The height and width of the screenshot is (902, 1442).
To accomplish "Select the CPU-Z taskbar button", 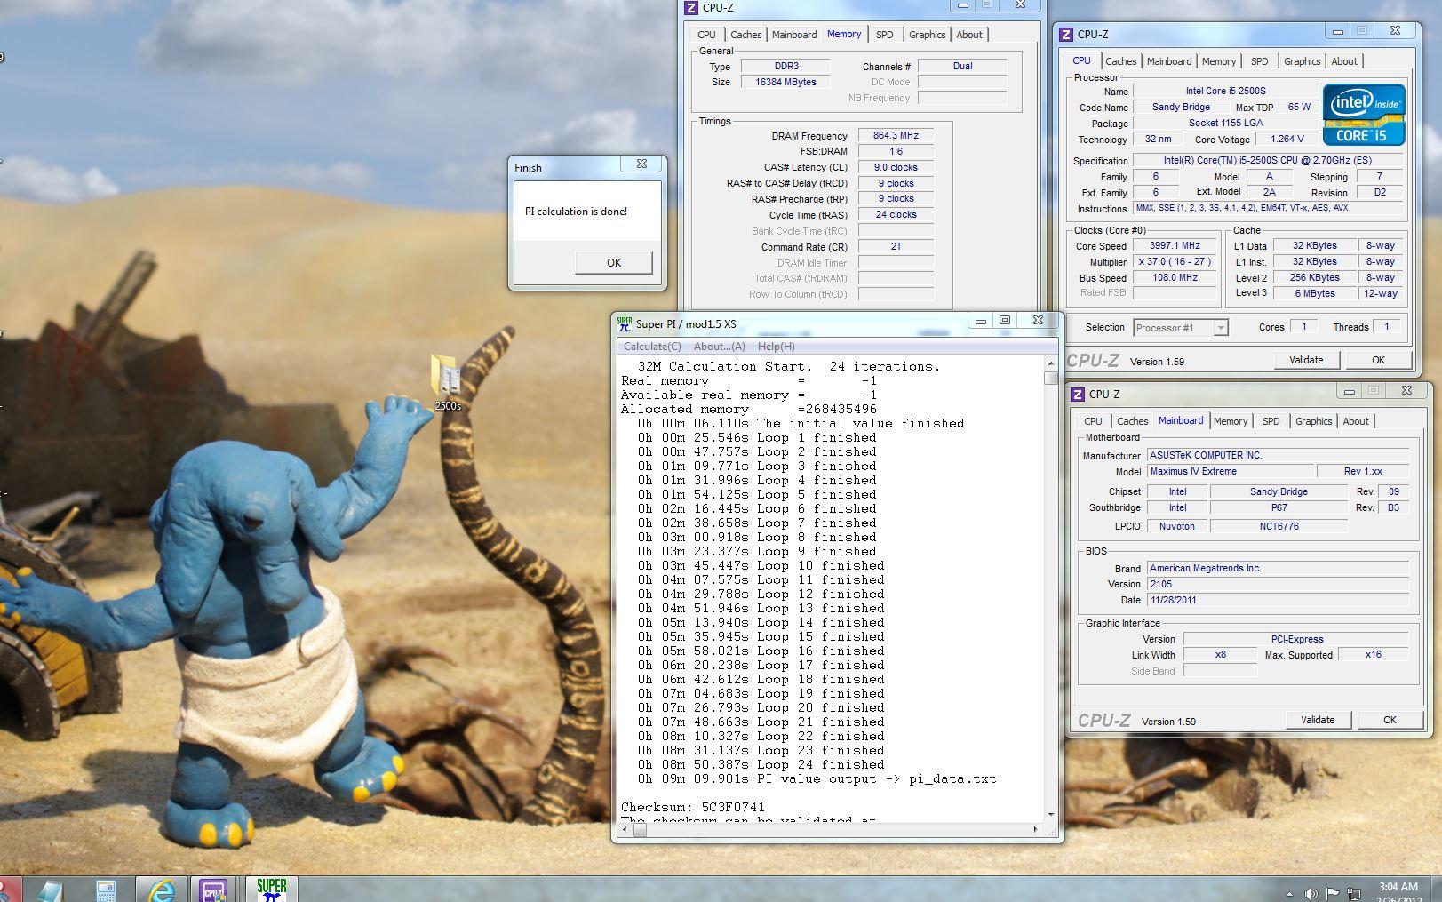I will (213, 890).
